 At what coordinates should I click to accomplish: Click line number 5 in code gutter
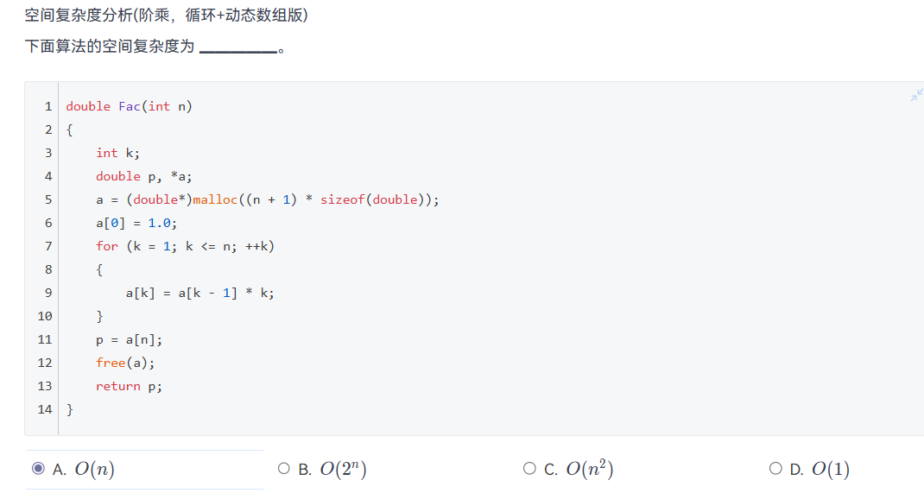[x=48, y=199]
